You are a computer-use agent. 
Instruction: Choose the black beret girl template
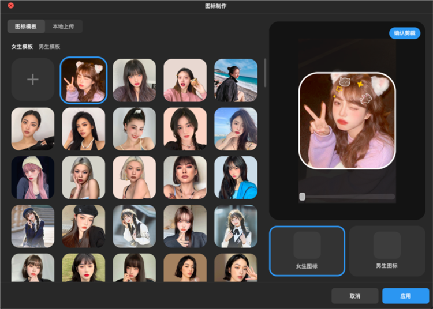tap(84, 226)
